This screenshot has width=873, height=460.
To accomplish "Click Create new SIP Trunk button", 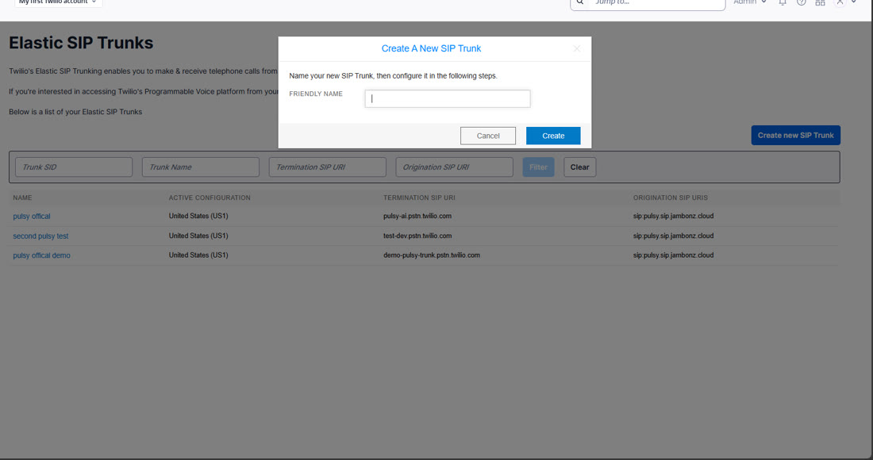I will (x=795, y=135).
